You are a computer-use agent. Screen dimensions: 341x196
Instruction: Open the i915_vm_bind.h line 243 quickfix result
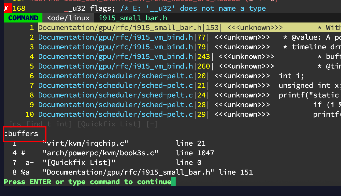115,56
